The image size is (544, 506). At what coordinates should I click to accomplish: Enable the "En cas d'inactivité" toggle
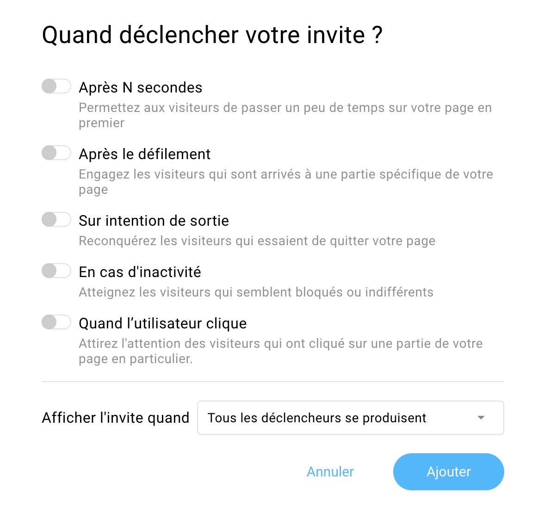click(56, 271)
